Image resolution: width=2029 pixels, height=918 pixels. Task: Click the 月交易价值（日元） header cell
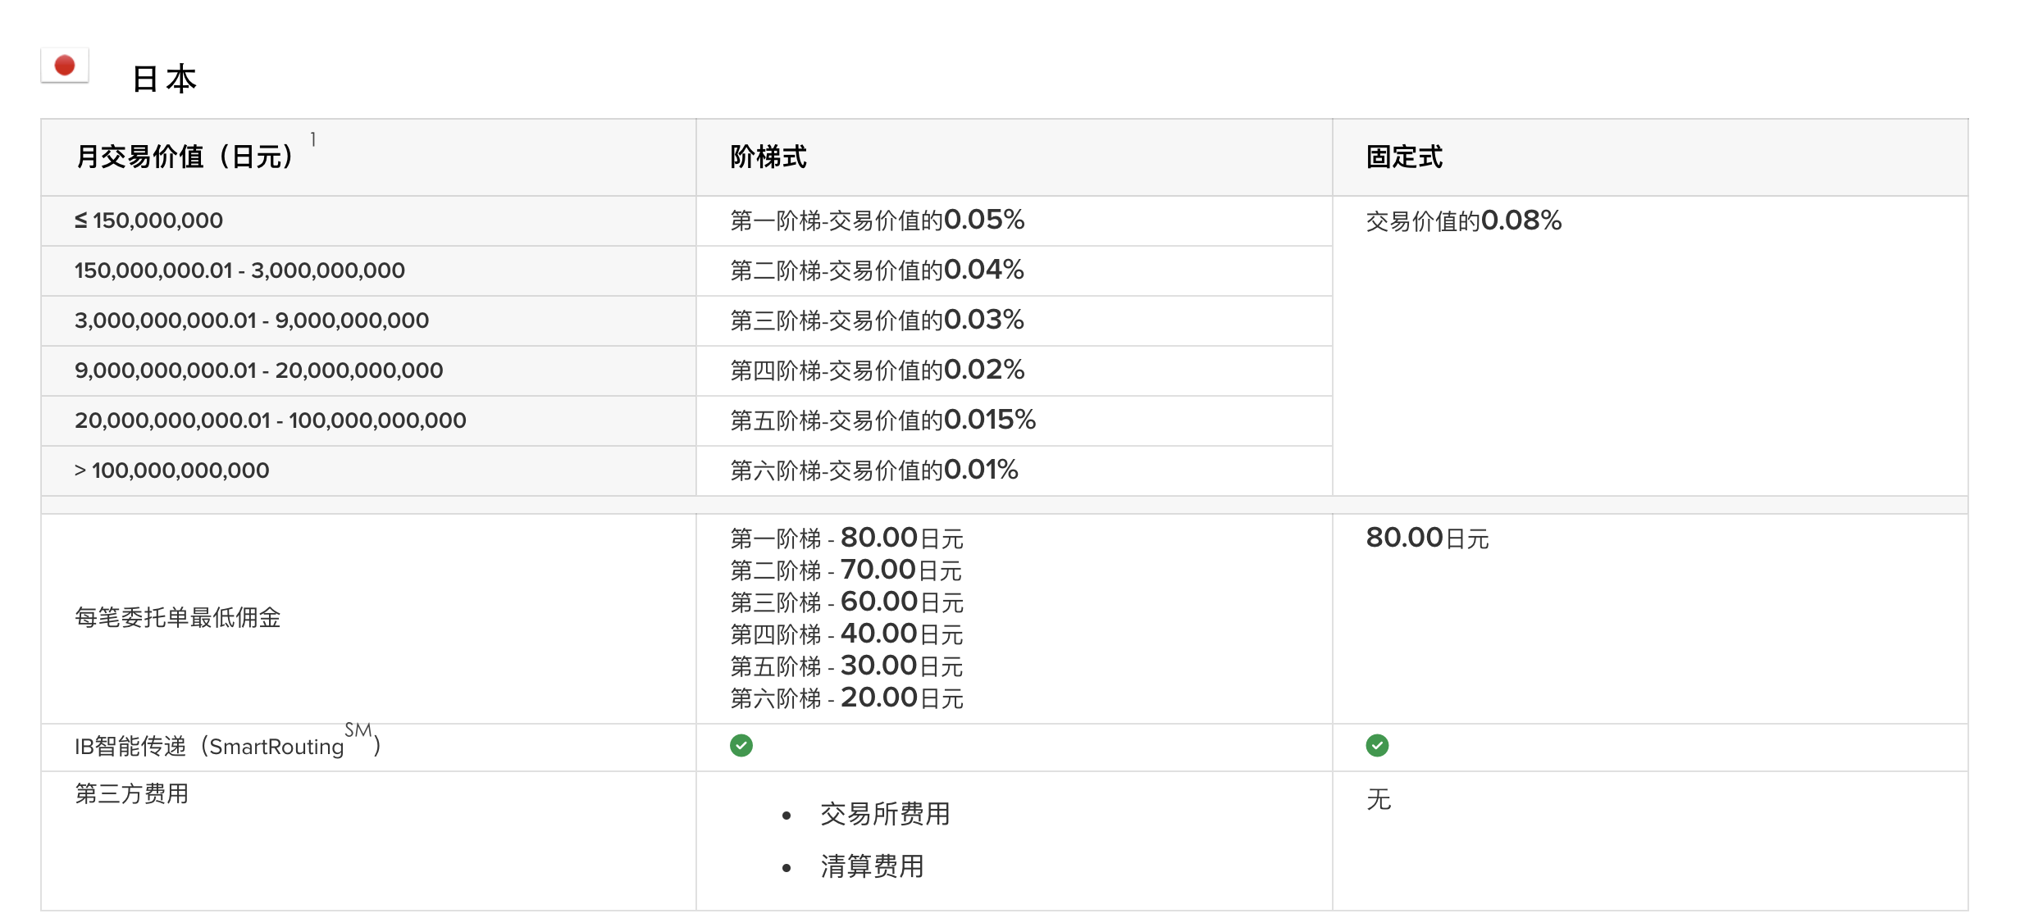click(x=185, y=157)
